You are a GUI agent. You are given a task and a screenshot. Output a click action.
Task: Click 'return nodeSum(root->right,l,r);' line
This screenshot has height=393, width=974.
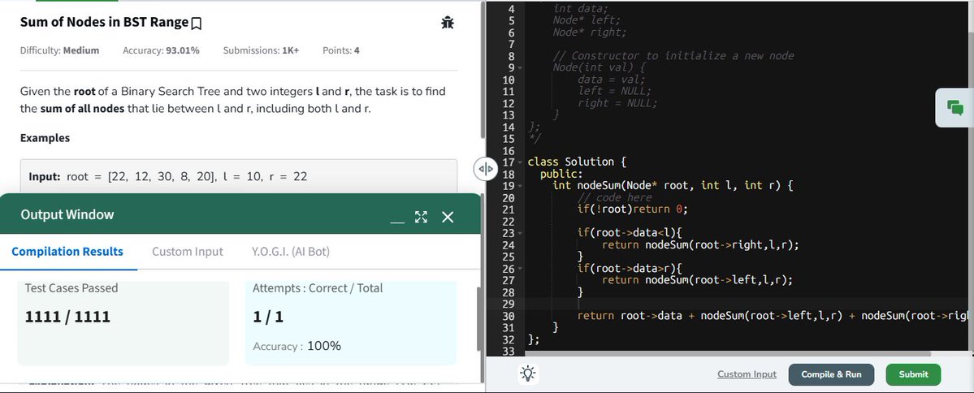pos(701,244)
